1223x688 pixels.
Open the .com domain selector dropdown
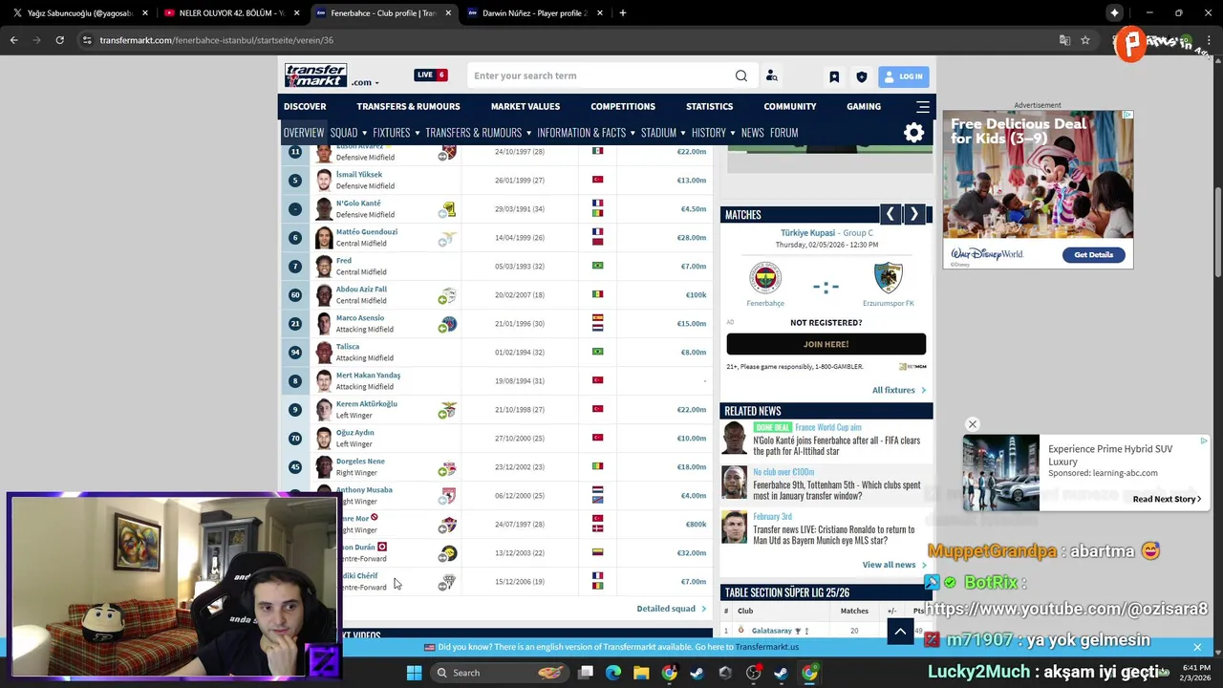point(365,82)
